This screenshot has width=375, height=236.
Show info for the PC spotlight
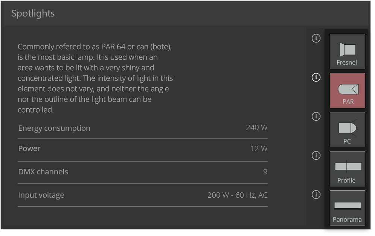tap(316, 116)
